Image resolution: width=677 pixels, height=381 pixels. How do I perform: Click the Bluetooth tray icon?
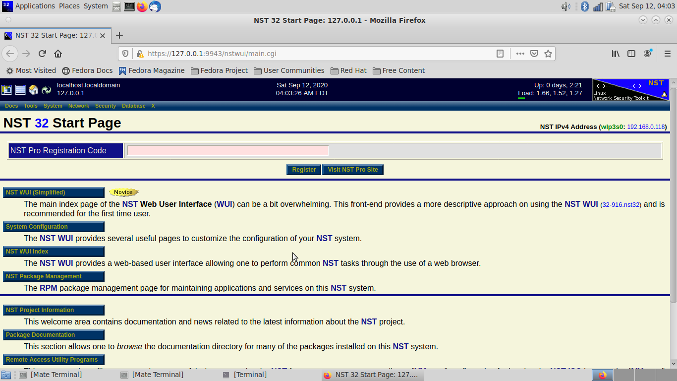click(x=585, y=6)
